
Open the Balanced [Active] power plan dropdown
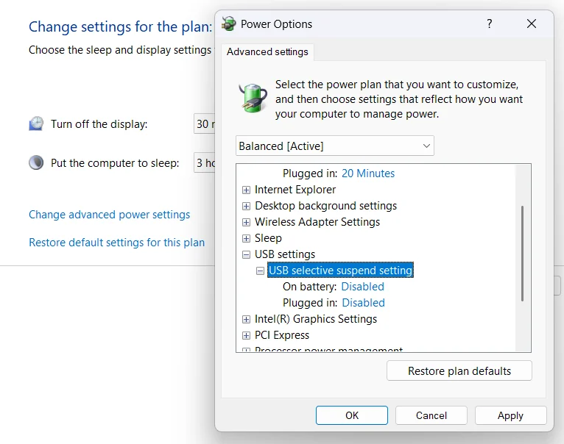tap(335, 146)
